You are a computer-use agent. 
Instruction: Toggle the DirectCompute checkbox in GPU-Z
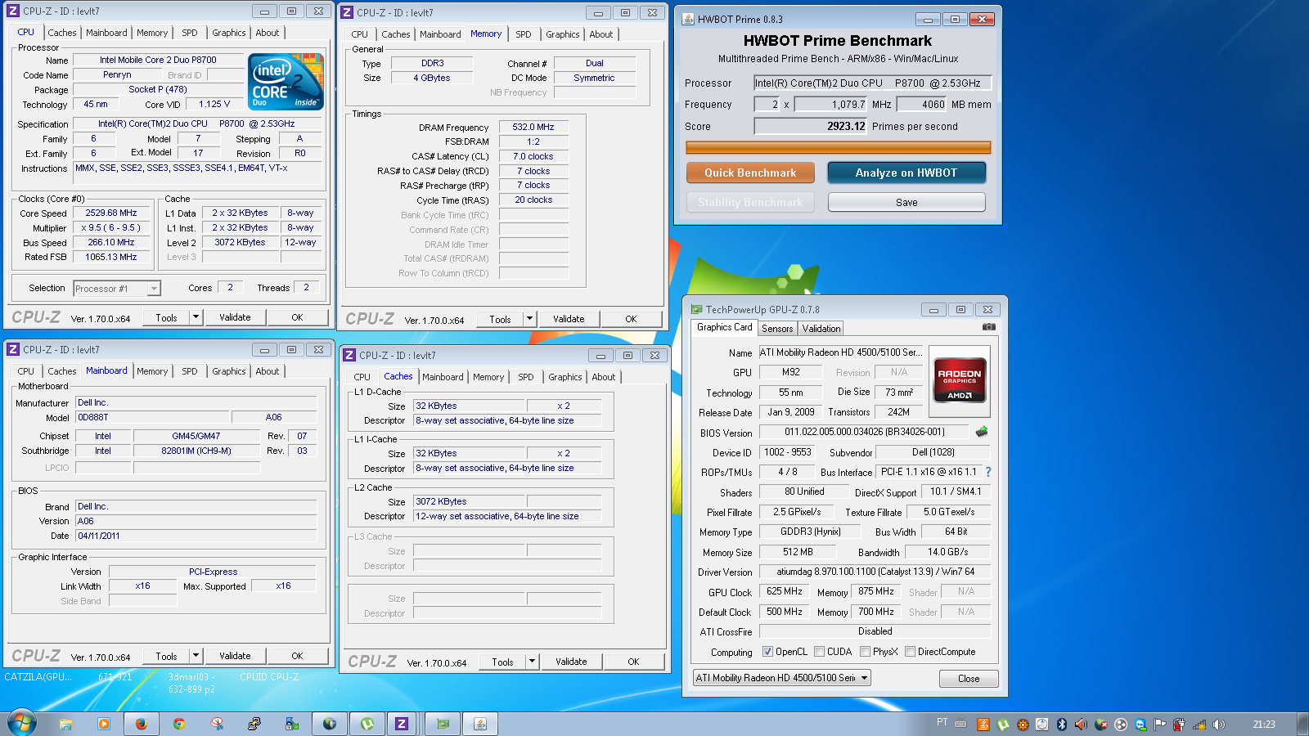pos(910,652)
